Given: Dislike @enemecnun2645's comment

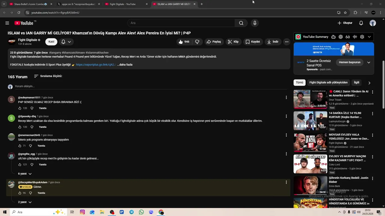Looking at the screenshot, I should coord(30,146).
